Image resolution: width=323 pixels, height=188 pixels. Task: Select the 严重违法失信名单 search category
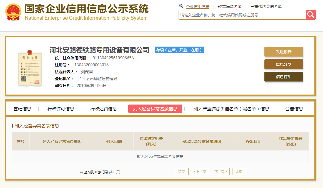click(266, 7)
